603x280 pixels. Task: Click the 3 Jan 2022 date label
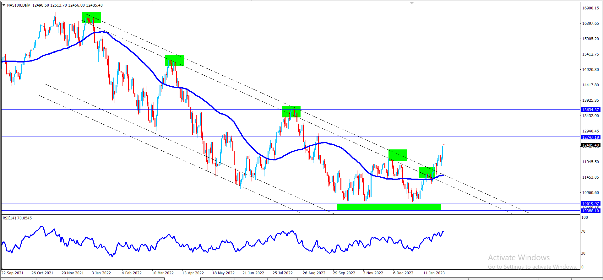(x=101, y=273)
